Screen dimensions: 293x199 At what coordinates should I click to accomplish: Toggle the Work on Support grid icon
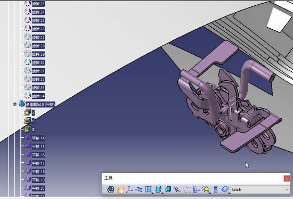click(x=148, y=189)
